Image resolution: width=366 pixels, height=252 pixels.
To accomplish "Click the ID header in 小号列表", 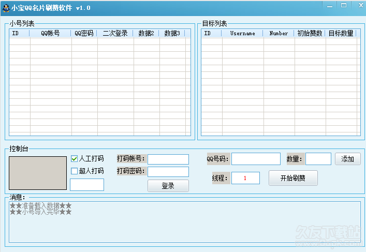I will click(19, 33).
